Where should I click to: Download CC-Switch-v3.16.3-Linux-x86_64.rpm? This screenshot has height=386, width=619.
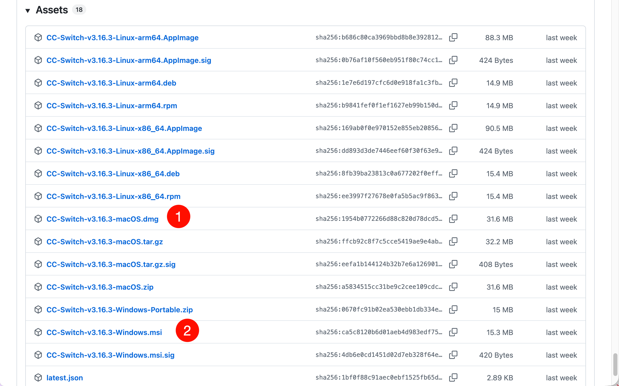pos(114,196)
